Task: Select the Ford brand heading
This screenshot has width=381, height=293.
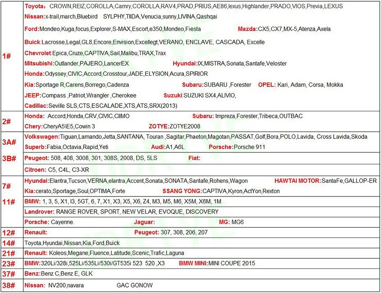Action: [x=32, y=29]
